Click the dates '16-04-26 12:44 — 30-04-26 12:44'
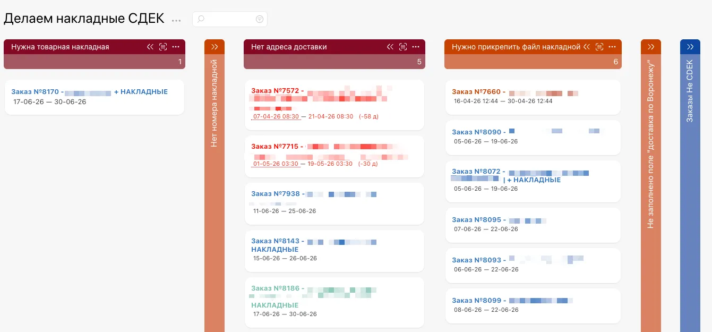This screenshot has height=332, width=712. (503, 101)
